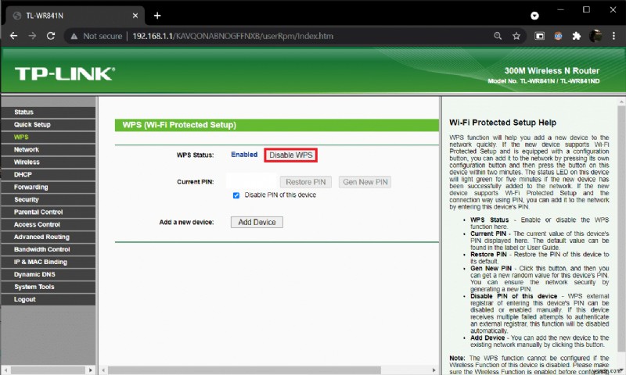Screen dimensions: 626x375
Task: Click the address bar URL
Action: 232,36
